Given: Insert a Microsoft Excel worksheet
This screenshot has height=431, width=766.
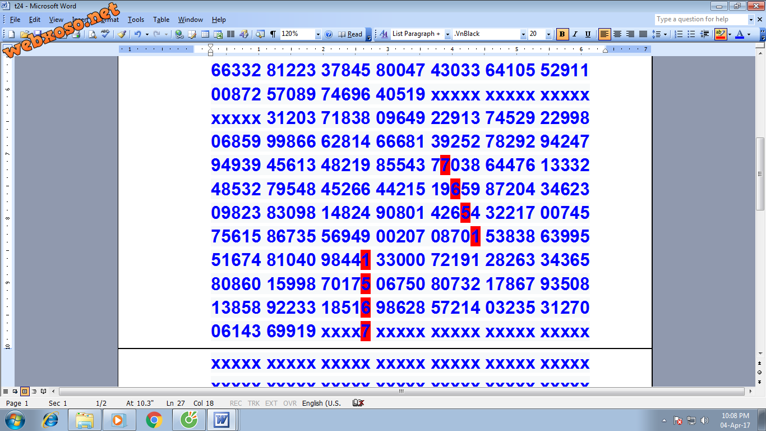Looking at the screenshot, I should 218,34.
